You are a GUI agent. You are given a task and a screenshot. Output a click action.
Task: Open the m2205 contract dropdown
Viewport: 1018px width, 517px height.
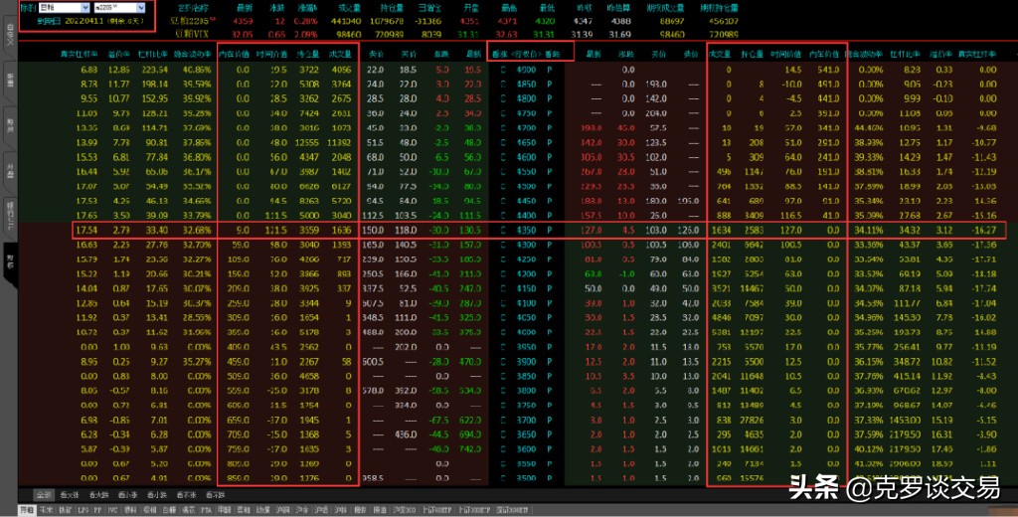pyautogui.click(x=119, y=8)
